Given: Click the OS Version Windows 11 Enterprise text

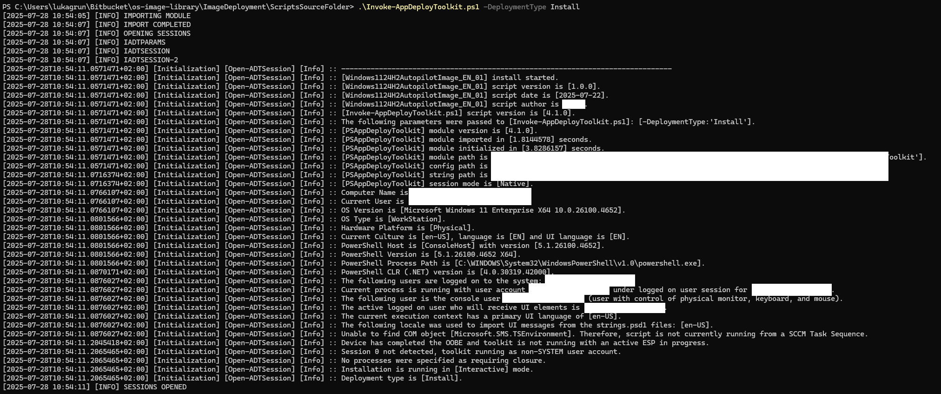Looking at the screenshot, I should [483, 210].
